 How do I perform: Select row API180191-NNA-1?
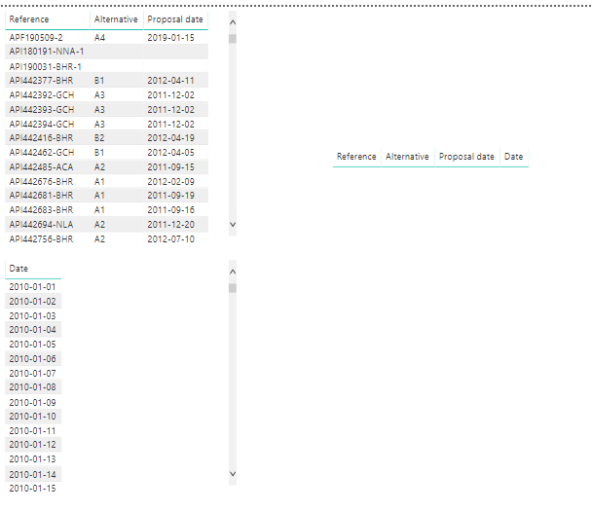pos(106,52)
